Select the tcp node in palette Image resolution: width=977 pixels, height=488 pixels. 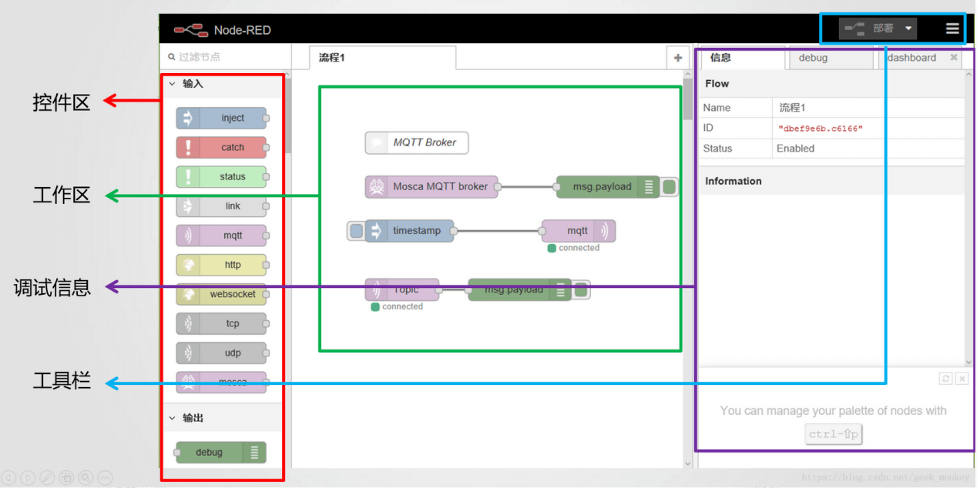coord(222,323)
